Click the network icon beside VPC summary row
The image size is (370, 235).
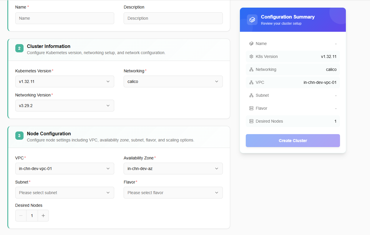pos(251,82)
